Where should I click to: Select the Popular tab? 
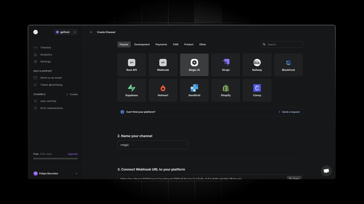(124, 44)
